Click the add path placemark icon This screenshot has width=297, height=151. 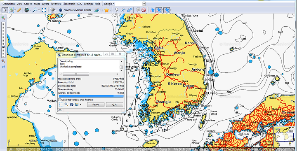pyautogui.click(x=123, y=10)
